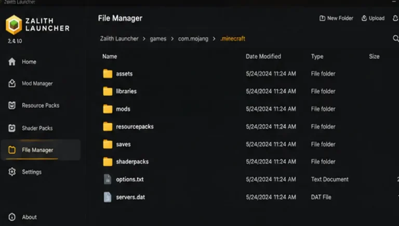Click the date in the mods row
This screenshot has height=226, width=399.
[271, 109]
